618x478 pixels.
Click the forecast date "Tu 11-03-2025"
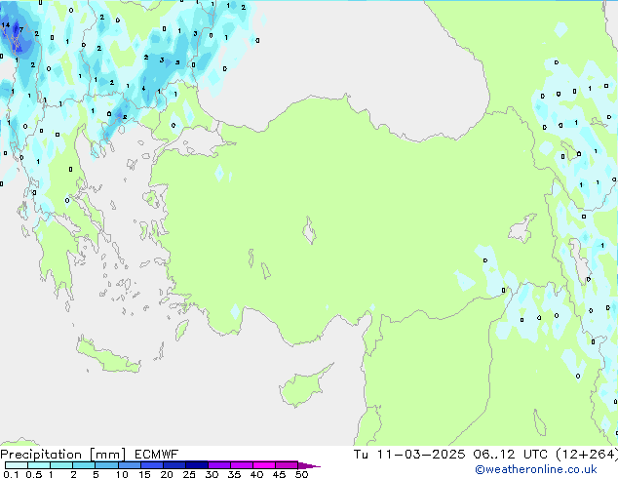[x=409, y=455]
